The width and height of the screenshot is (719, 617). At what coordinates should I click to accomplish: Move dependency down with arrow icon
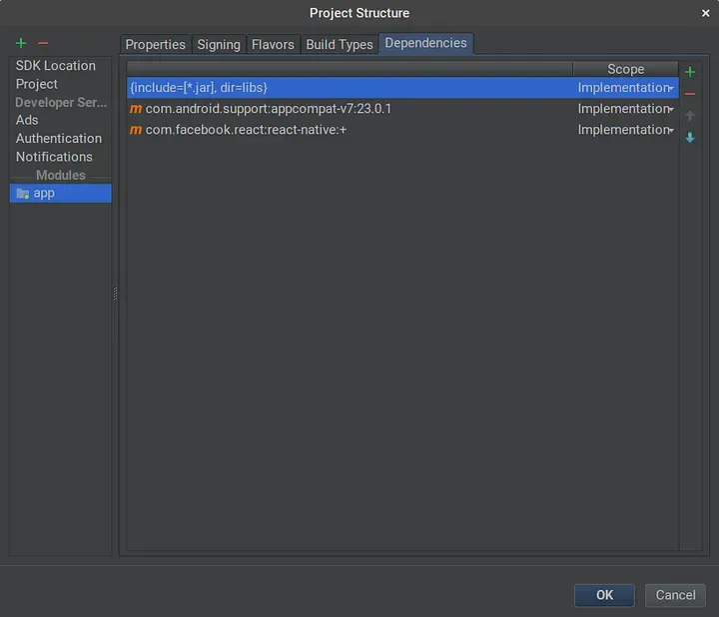click(689, 138)
